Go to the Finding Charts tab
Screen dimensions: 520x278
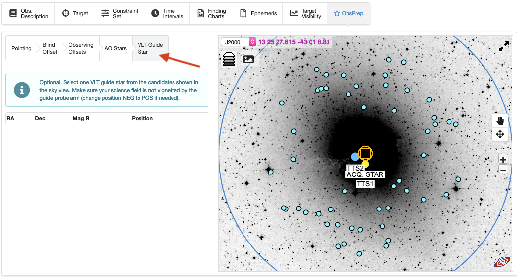(211, 14)
